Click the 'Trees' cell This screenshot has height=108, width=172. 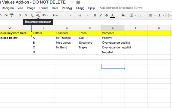90,33
